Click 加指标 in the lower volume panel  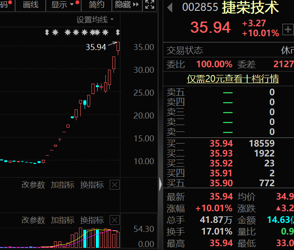tap(63, 220)
